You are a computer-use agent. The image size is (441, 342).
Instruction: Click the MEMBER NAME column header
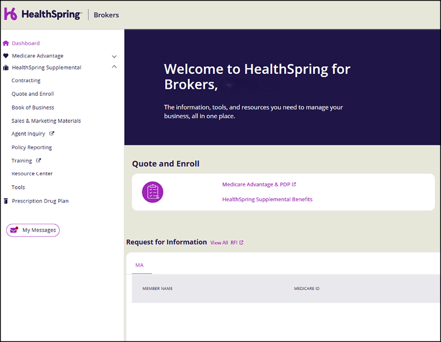[157, 288]
